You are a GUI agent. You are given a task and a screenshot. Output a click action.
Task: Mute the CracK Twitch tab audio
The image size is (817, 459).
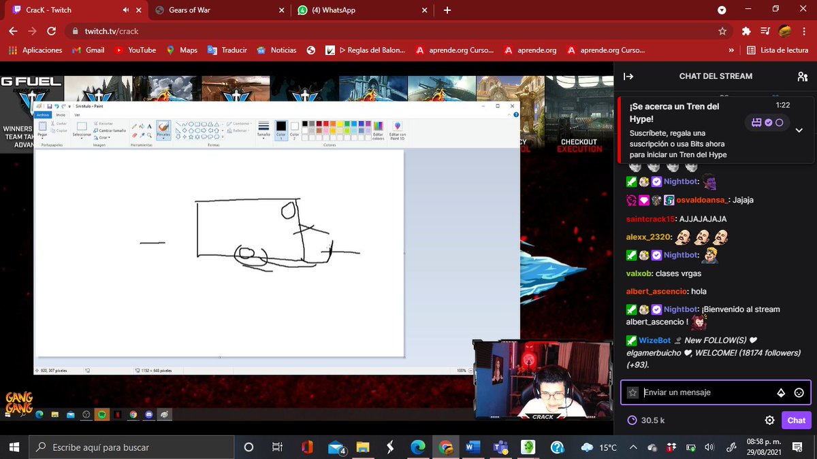pos(126,10)
